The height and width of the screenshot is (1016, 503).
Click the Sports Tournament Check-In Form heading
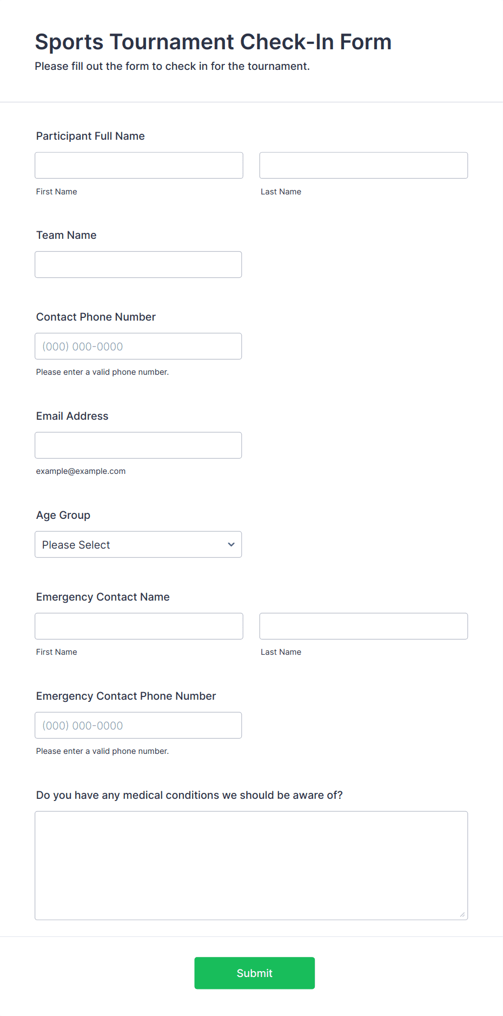pos(213,42)
